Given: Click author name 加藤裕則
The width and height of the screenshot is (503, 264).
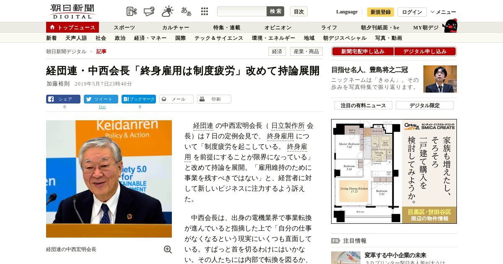Looking at the screenshot, I should point(58,84).
